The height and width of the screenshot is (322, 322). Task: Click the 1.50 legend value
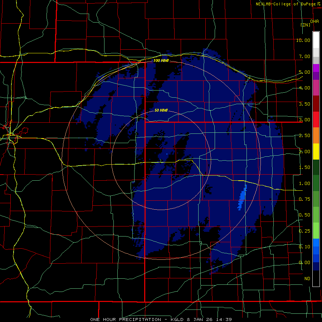pos(304,167)
